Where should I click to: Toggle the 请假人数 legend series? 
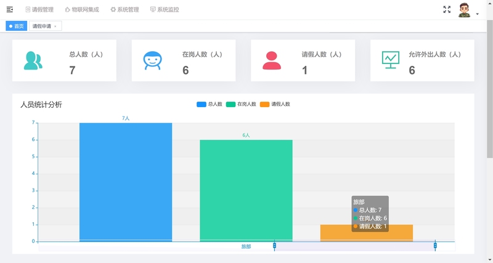click(x=275, y=104)
